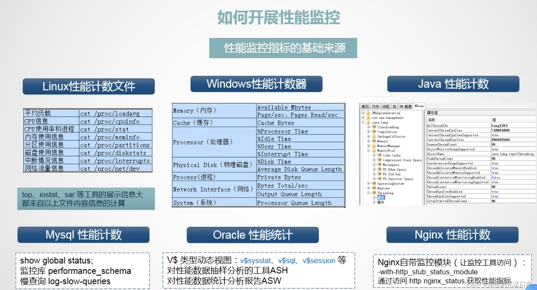Viewport: 537px width, 290px height.
Task: Expand the Code Cache node
Action: tap(374, 155)
